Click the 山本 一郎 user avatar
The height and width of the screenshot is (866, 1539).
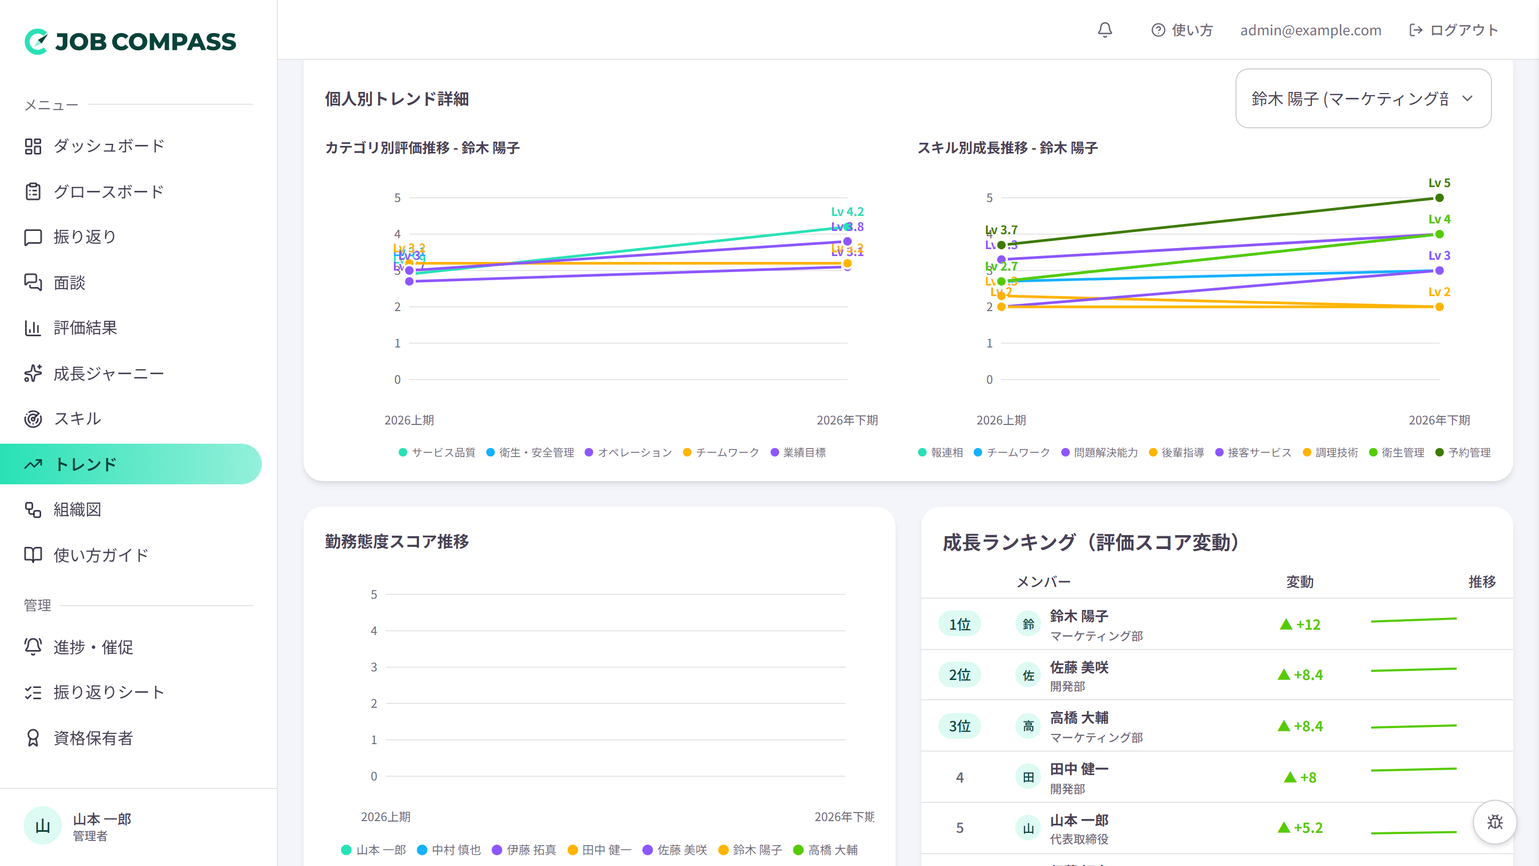[x=42, y=826]
